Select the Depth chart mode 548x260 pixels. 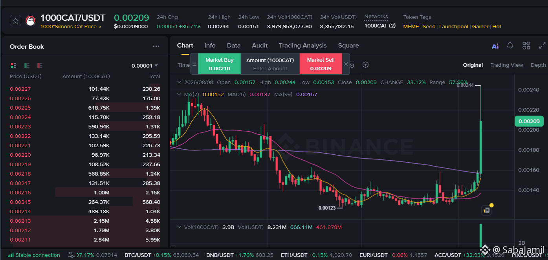tap(538, 65)
